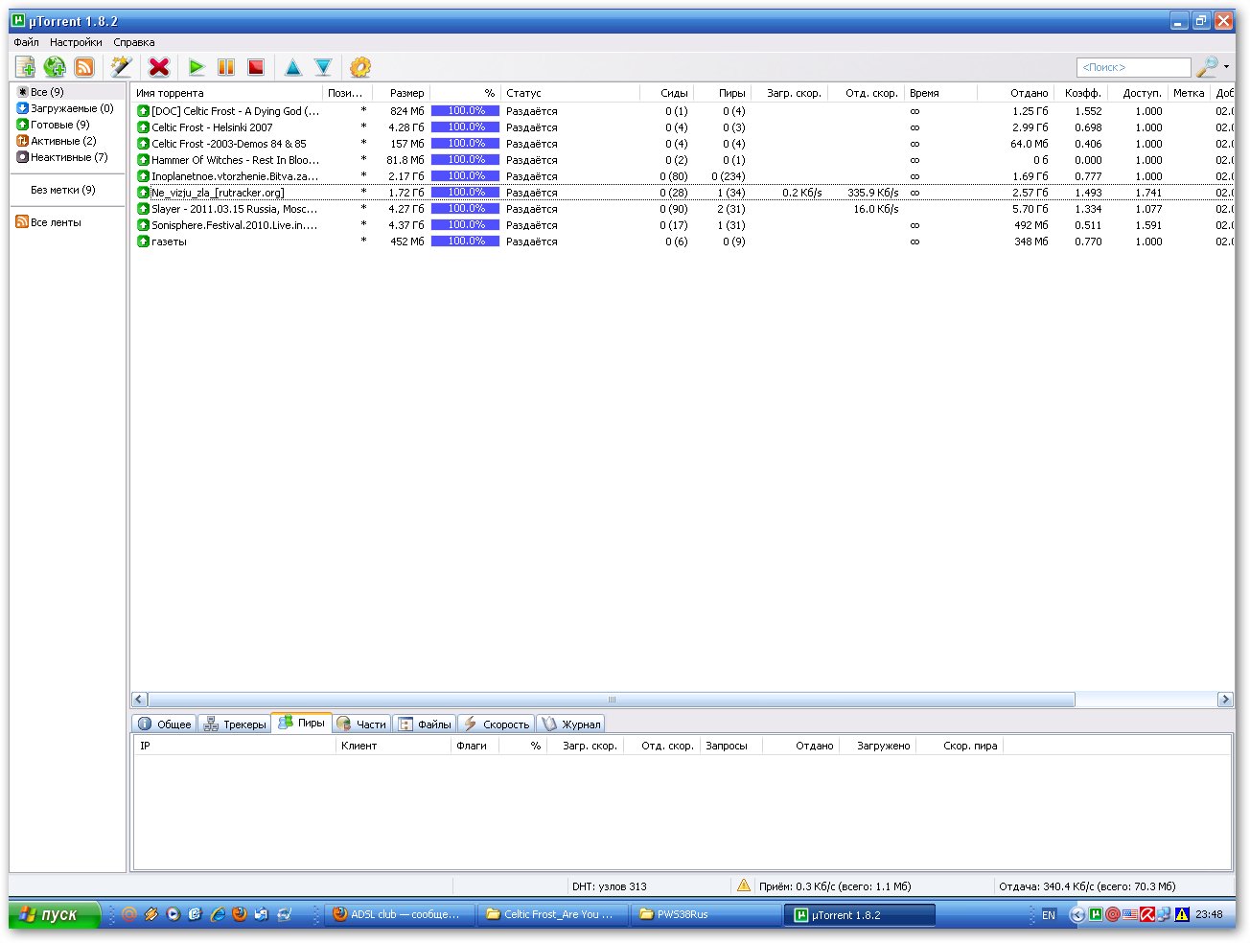Click progress bar of Slayer torrent
Screen dimensions: 1250x943
465,209
